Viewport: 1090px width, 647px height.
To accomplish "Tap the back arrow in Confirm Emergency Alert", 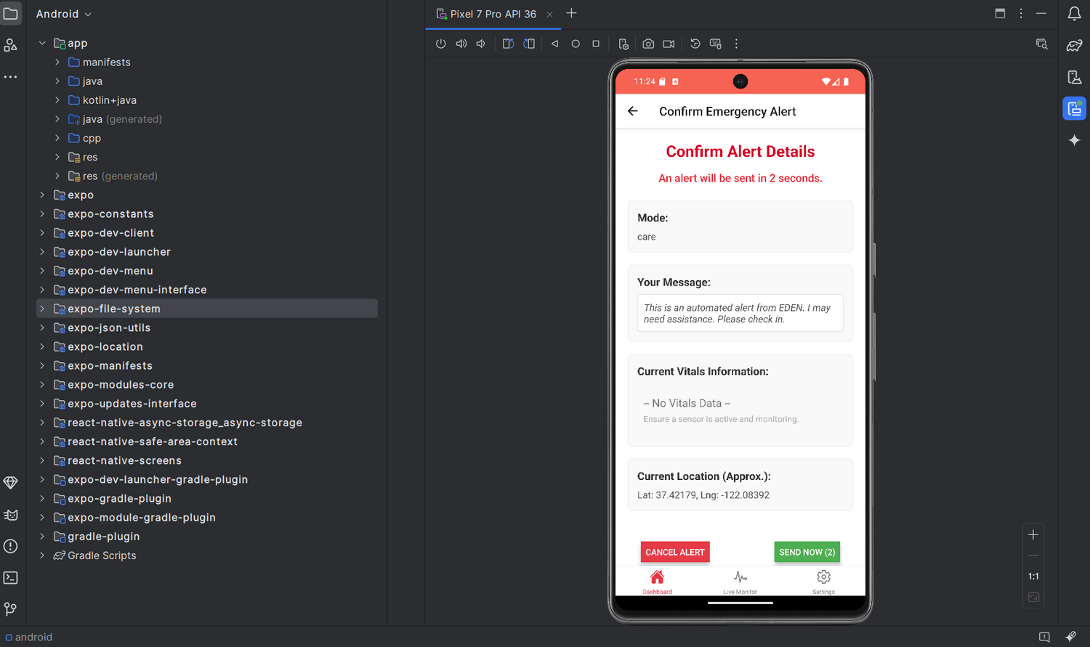I will click(x=633, y=111).
